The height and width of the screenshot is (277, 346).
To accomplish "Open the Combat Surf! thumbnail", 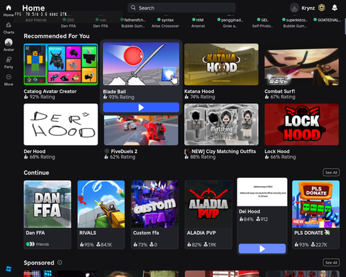I will tap(302, 64).
